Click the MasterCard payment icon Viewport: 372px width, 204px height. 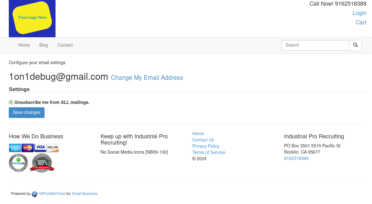pos(28,148)
